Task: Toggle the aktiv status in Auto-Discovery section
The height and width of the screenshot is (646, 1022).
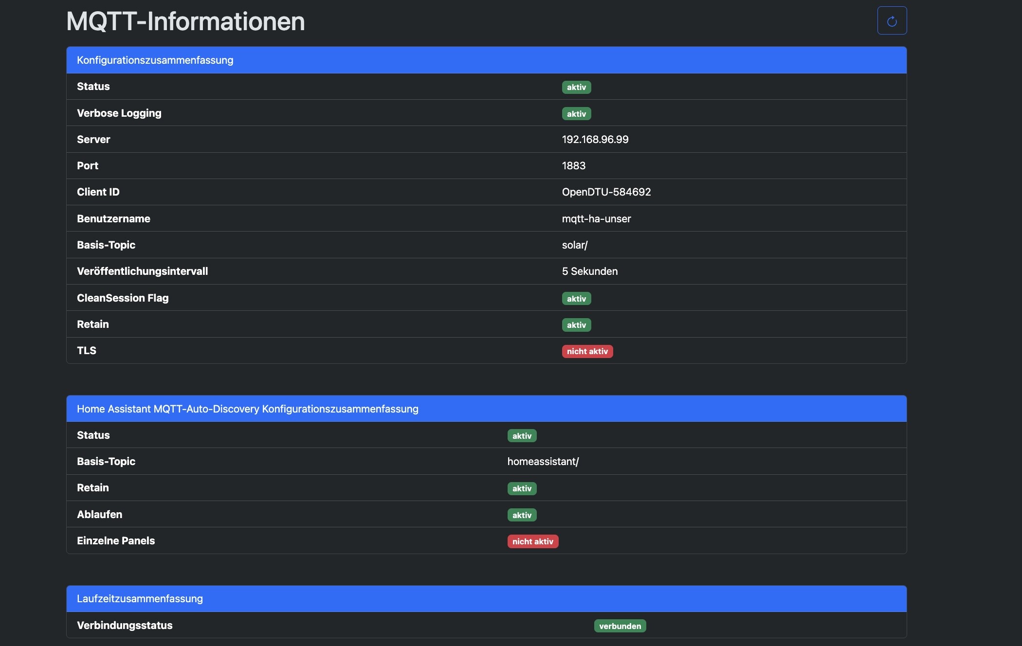Action: point(522,436)
